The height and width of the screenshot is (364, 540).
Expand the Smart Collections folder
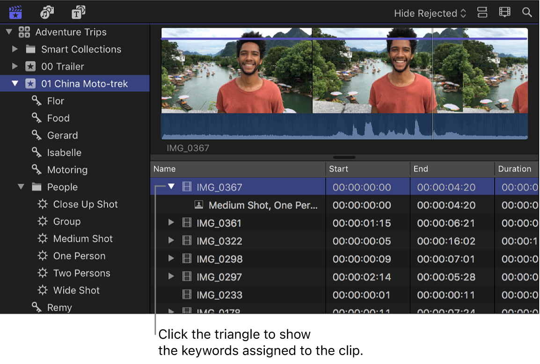[x=15, y=49]
